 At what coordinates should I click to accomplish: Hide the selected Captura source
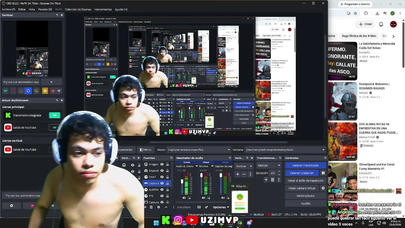pos(162,183)
